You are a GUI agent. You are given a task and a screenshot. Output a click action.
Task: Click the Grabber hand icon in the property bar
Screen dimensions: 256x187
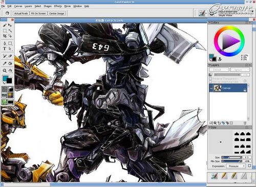point(7,13)
